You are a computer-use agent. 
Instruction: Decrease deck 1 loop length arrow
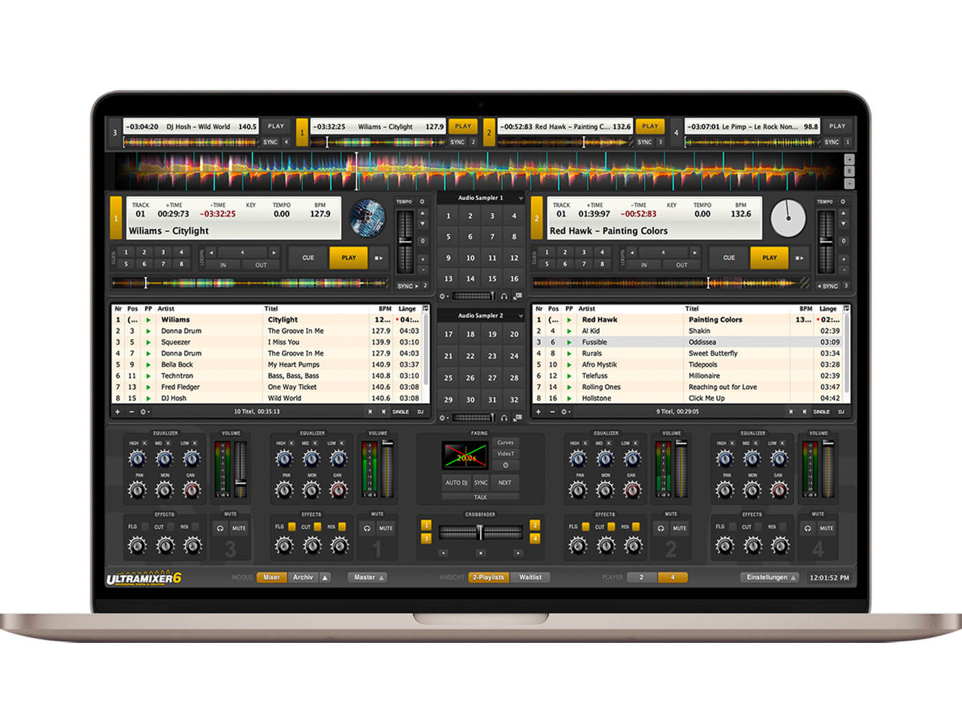coord(211,252)
